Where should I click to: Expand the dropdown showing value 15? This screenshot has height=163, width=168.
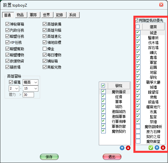pyautogui.click(x=31, y=88)
